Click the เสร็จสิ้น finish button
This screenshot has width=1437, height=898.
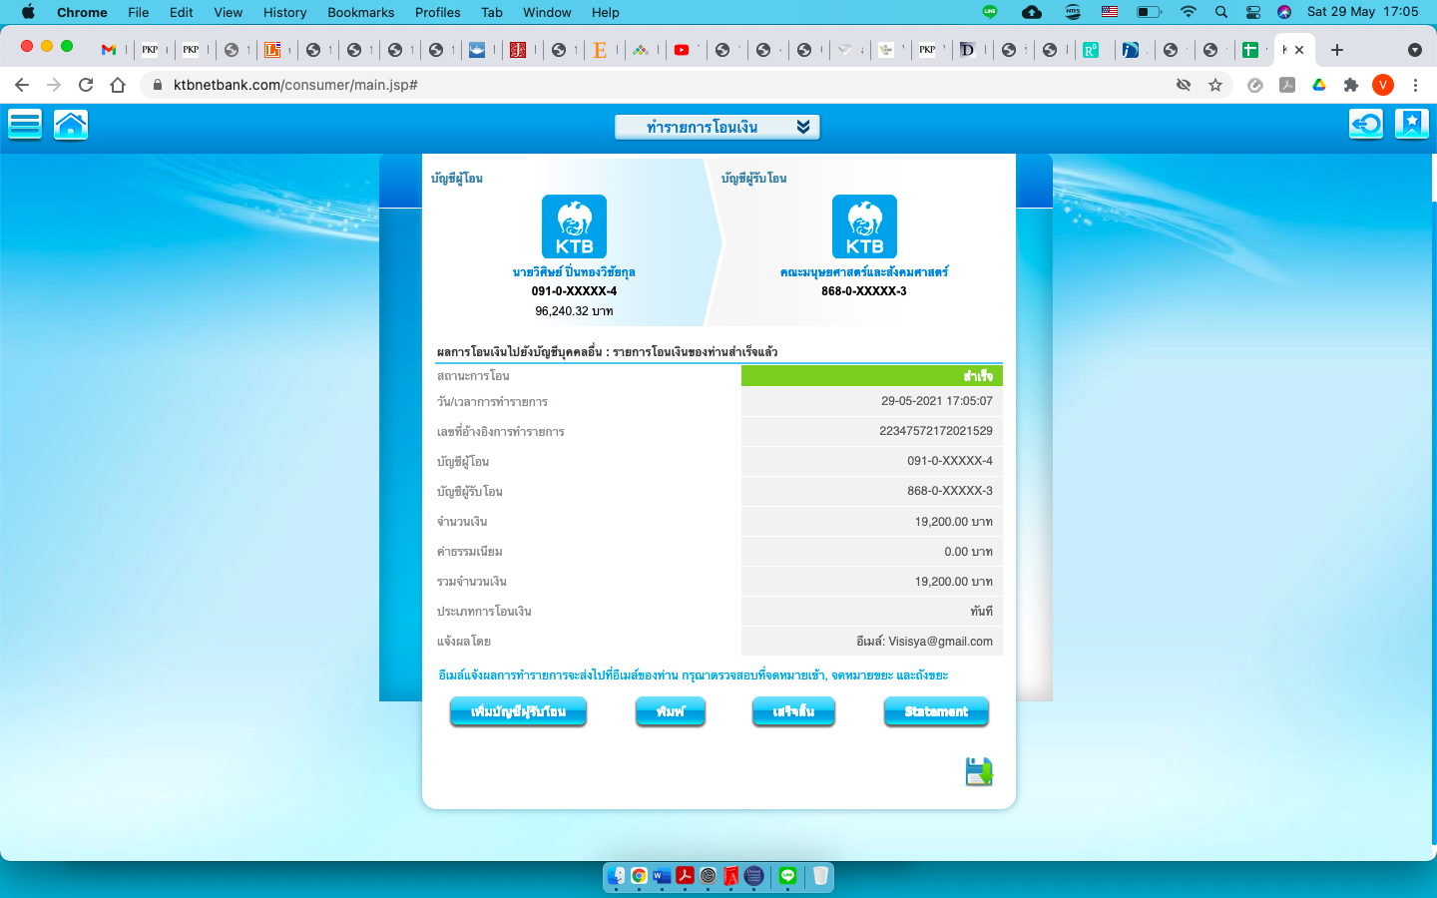[x=793, y=711]
